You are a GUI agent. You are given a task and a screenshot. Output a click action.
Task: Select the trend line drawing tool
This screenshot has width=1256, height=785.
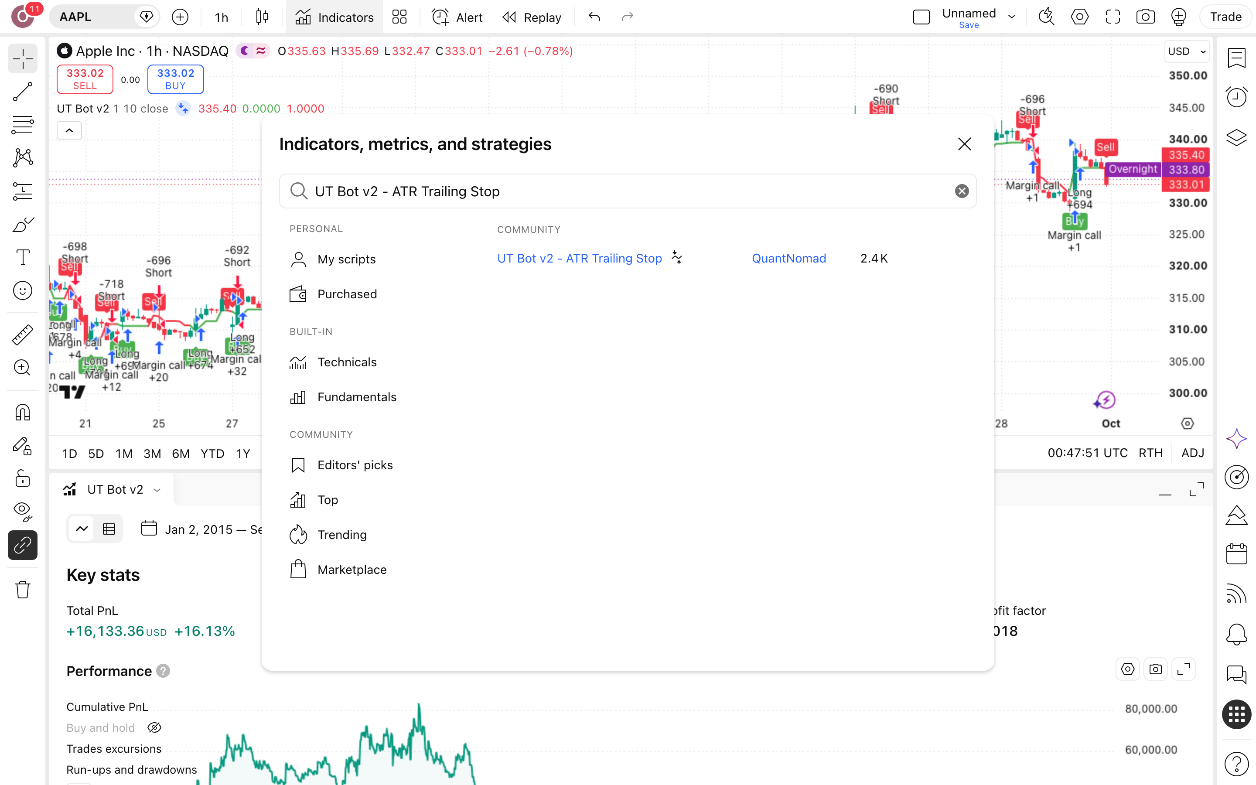pyautogui.click(x=22, y=92)
